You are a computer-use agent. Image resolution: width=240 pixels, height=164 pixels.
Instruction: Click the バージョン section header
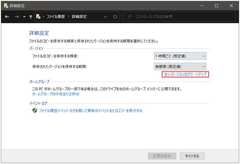pyautogui.click(x=36, y=48)
